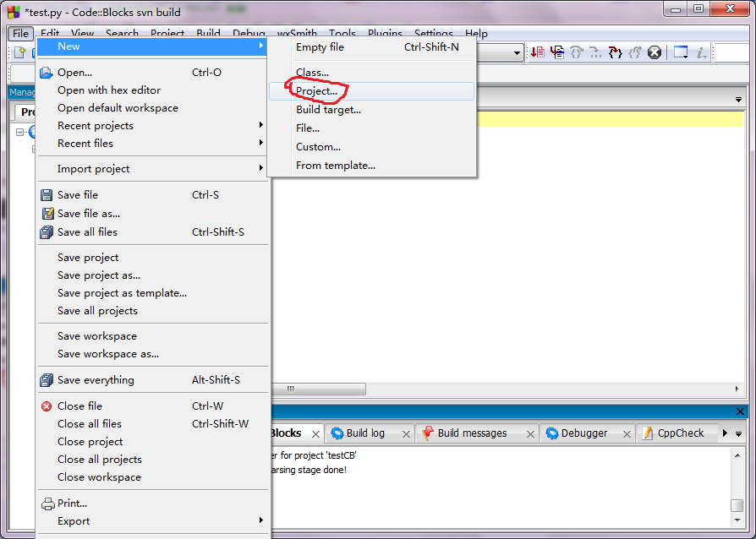Open the editor tabs list dropdown

pyautogui.click(x=738, y=100)
